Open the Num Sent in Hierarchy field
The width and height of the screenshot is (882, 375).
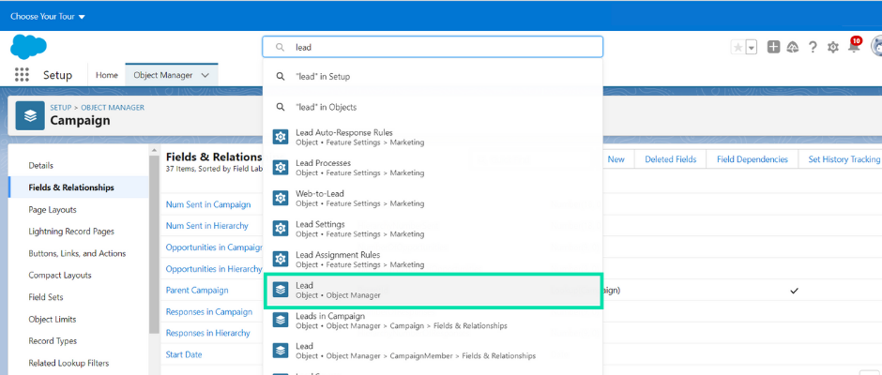tap(207, 225)
